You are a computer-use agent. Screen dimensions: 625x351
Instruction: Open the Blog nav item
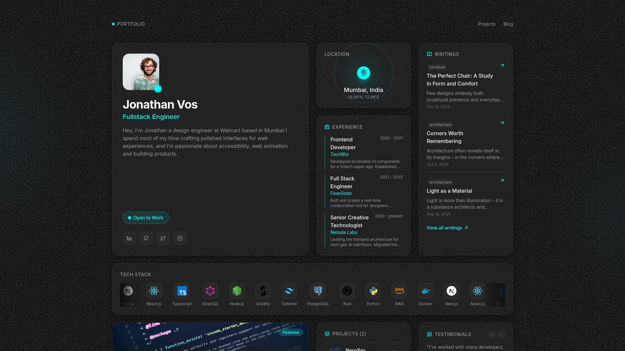pyautogui.click(x=508, y=24)
